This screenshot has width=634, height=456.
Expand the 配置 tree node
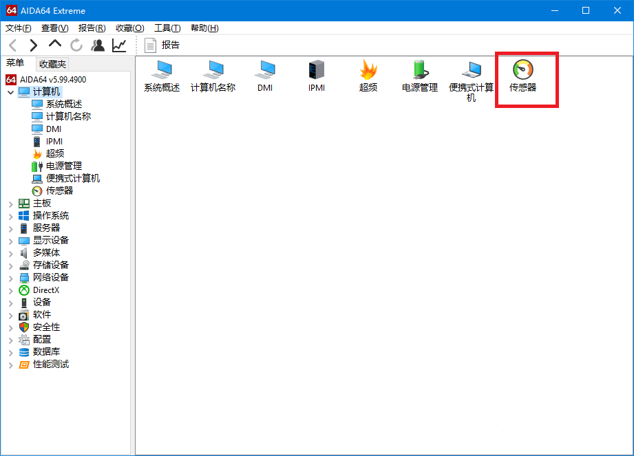11,340
